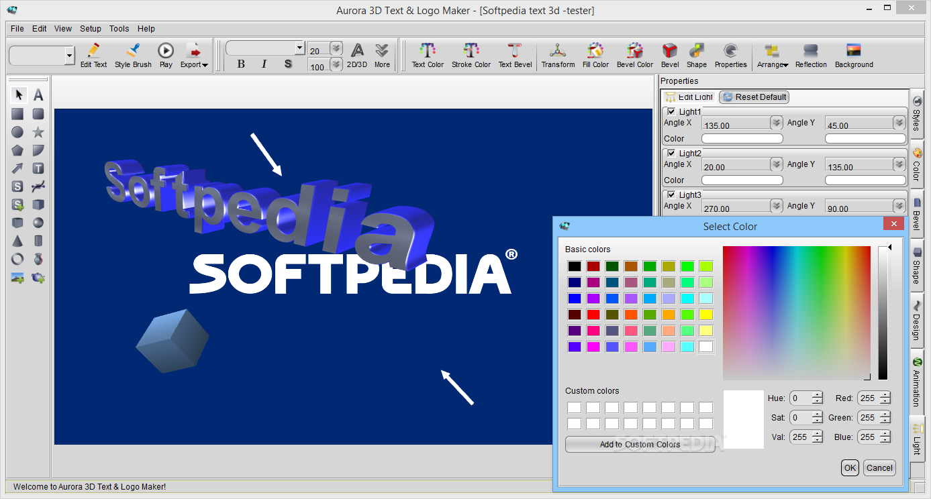Viewport: 931px width, 499px height.
Task: Pick the vase 3D shape tool
Action: (38, 259)
